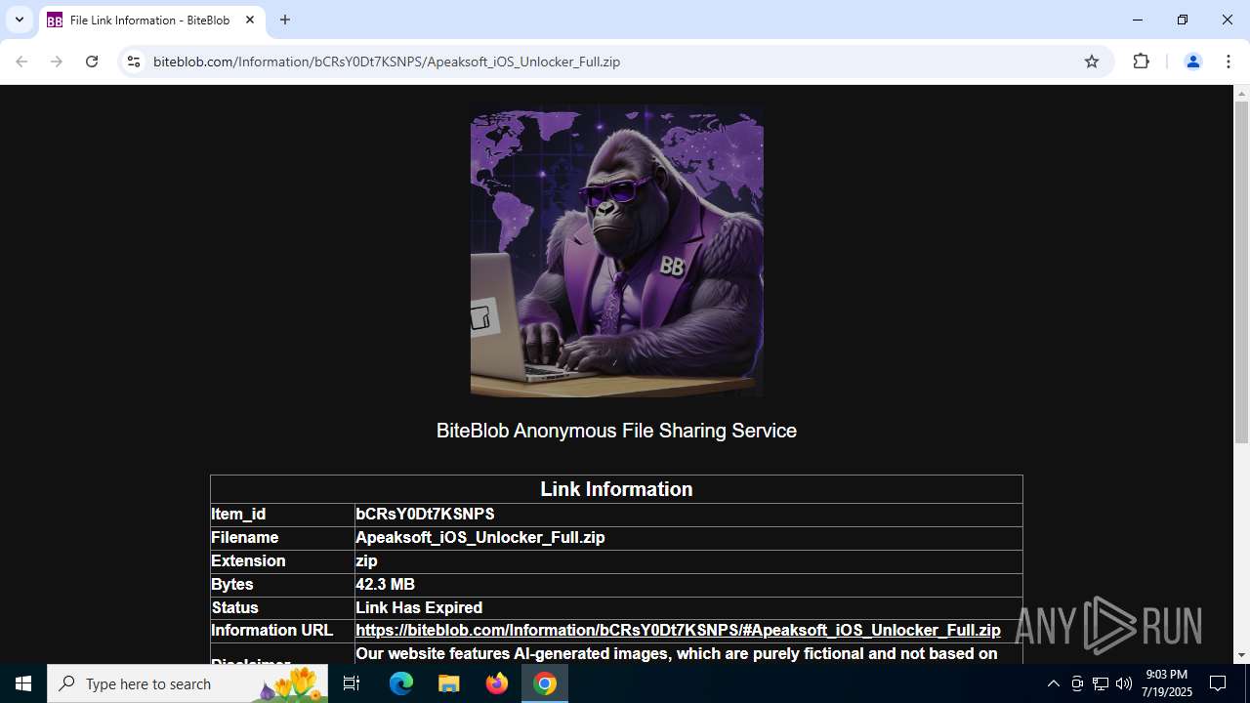
Task: Open a new browser tab
Action: (x=285, y=20)
